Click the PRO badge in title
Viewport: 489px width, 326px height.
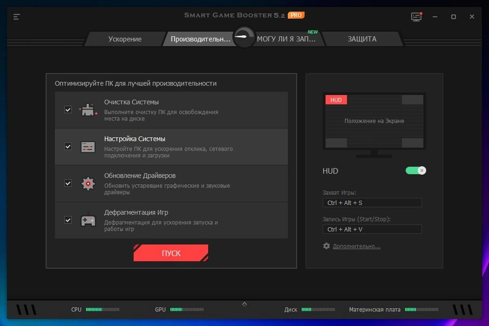click(296, 15)
